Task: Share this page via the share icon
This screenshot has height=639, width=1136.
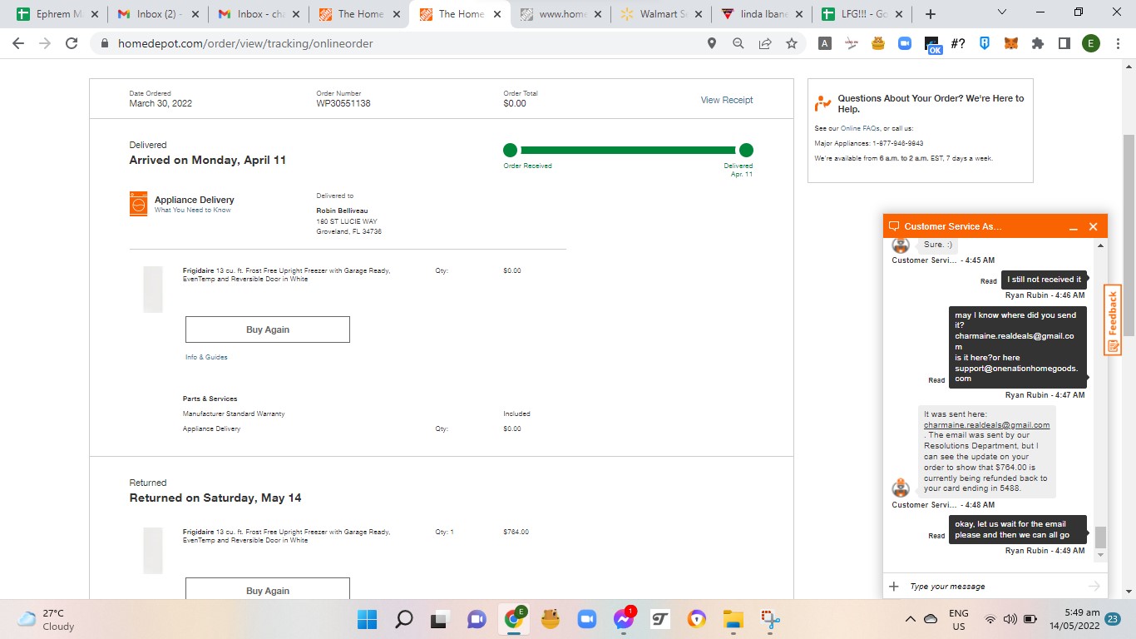Action: (765, 43)
